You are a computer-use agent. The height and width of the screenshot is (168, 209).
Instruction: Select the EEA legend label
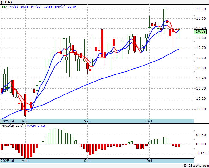[x=4, y=7]
